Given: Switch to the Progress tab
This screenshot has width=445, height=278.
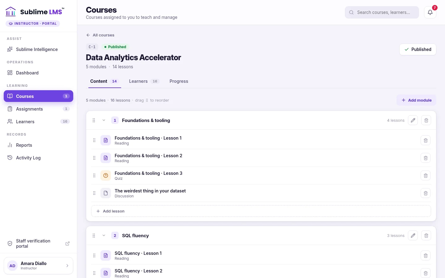Looking at the screenshot, I should 179,81.
